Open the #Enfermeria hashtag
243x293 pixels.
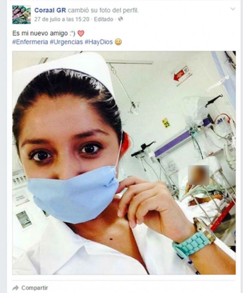tap(30, 42)
